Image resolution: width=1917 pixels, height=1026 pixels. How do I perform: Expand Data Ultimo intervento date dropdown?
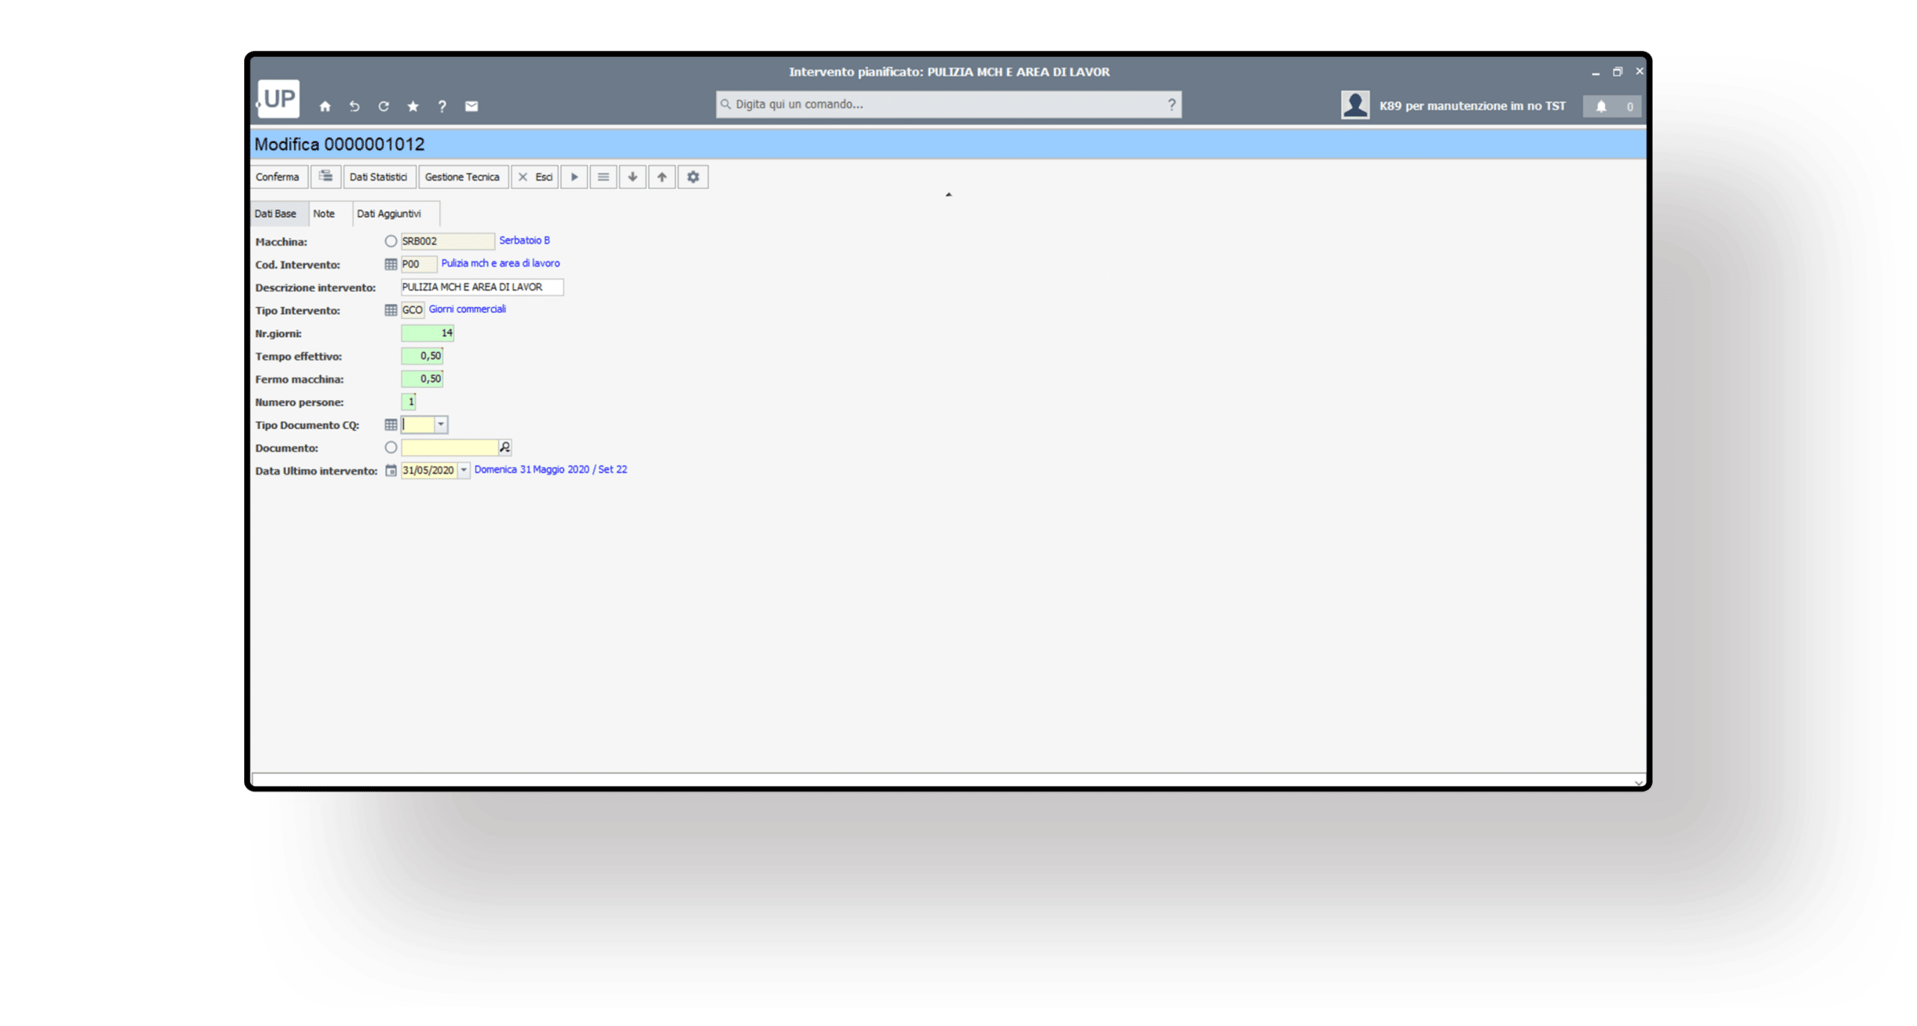[x=464, y=470]
